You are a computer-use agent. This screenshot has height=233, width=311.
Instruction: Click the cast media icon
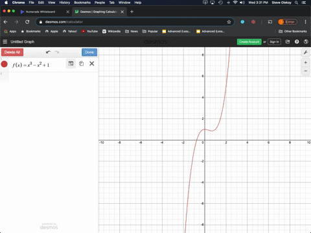coord(270,22)
